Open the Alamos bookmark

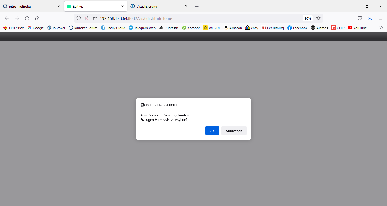pos(319,28)
